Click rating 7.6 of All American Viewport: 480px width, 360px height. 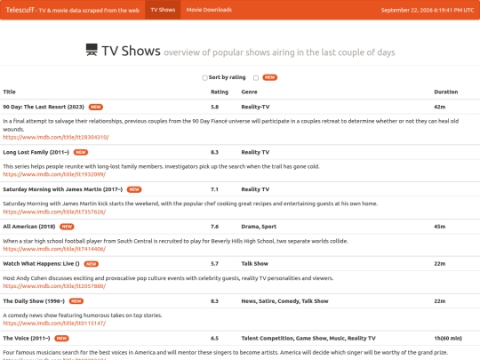point(214,227)
